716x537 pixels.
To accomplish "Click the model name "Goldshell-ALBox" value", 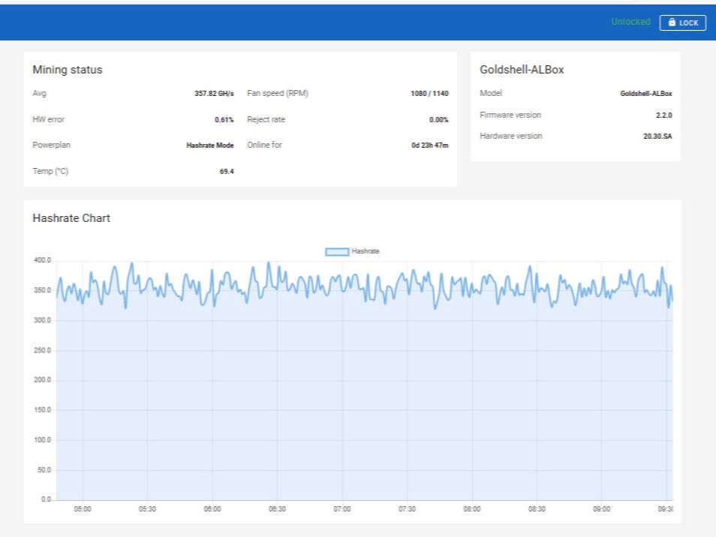I will tap(645, 93).
